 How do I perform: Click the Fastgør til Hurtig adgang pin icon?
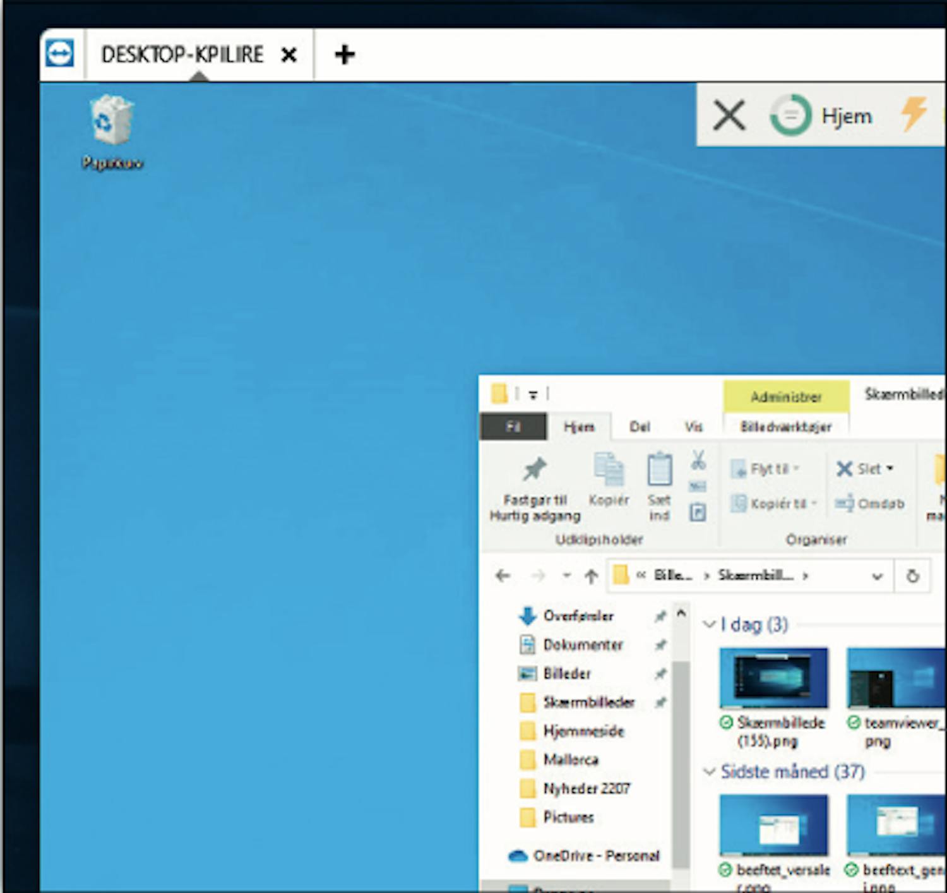click(534, 470)
